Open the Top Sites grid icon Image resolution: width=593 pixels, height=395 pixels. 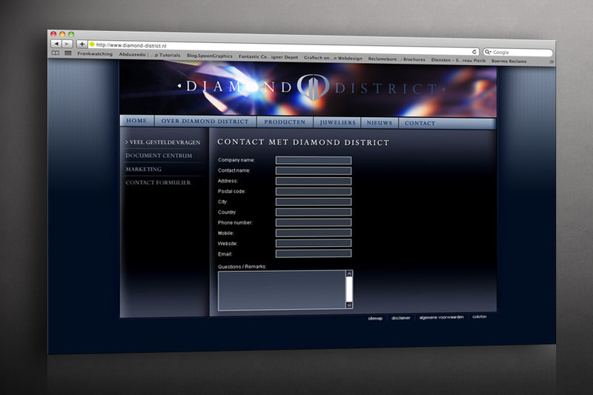[68, 53]
